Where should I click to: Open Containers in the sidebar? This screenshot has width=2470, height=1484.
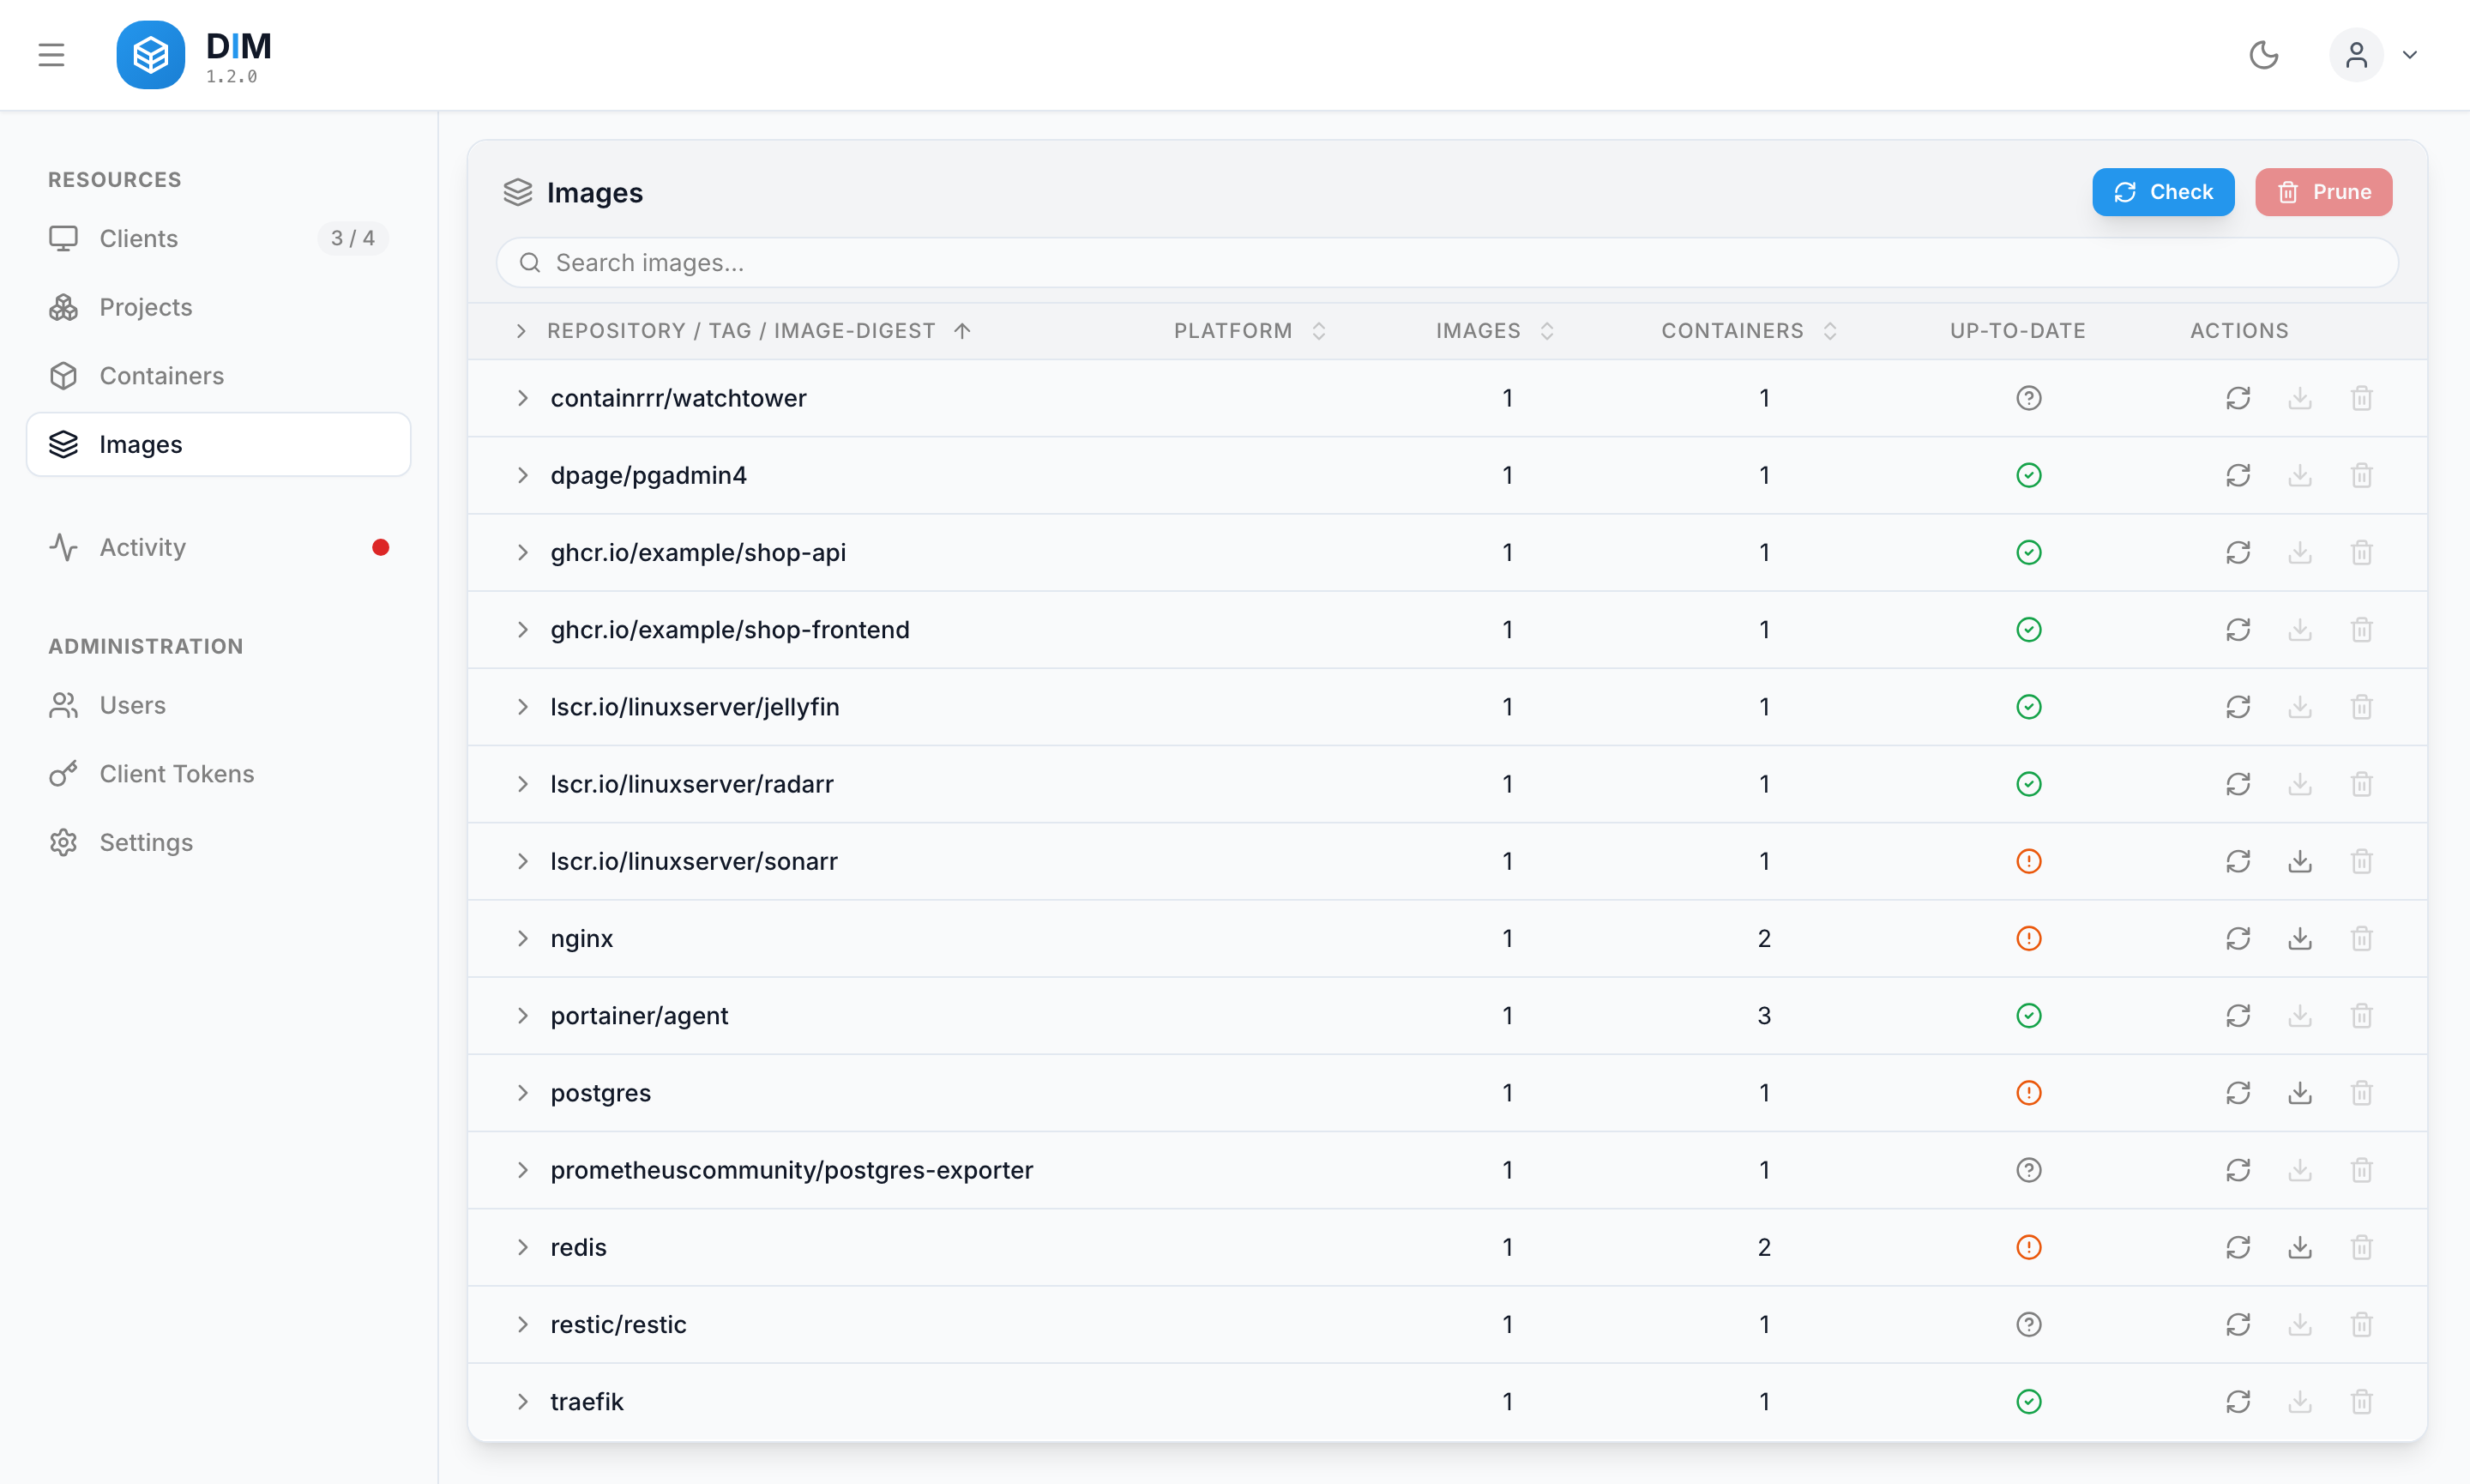click(218, 376)
